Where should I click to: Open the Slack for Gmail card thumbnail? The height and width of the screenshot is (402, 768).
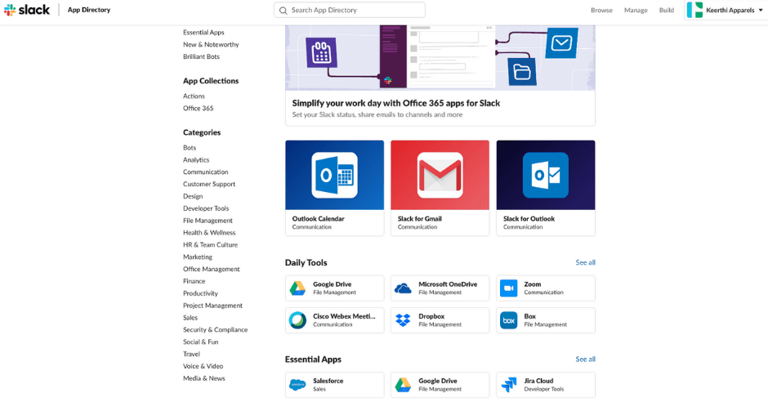tap(440, 175)
